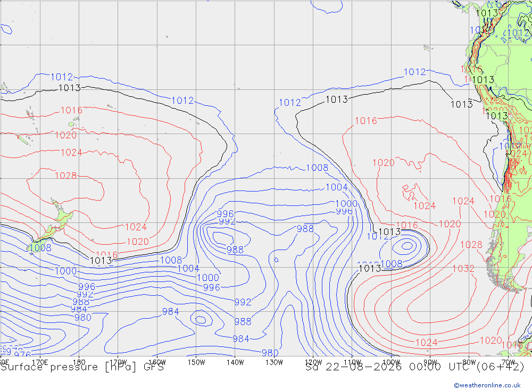The width and height of the screenshot is (532, 390).
Task: Click the 1024 label at the bottom of the high off Chile
Action: [427, 343]
